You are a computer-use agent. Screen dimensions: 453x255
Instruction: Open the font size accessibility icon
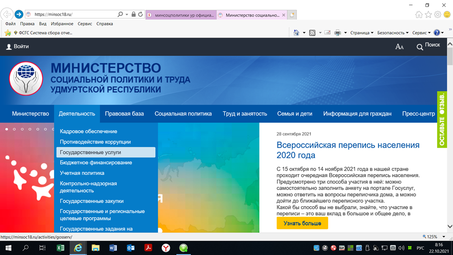(399, 46)
